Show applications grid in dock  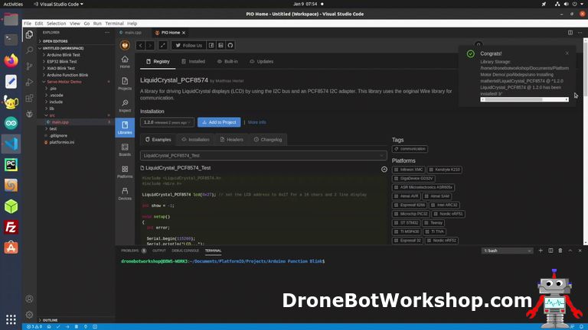[11, 319]
